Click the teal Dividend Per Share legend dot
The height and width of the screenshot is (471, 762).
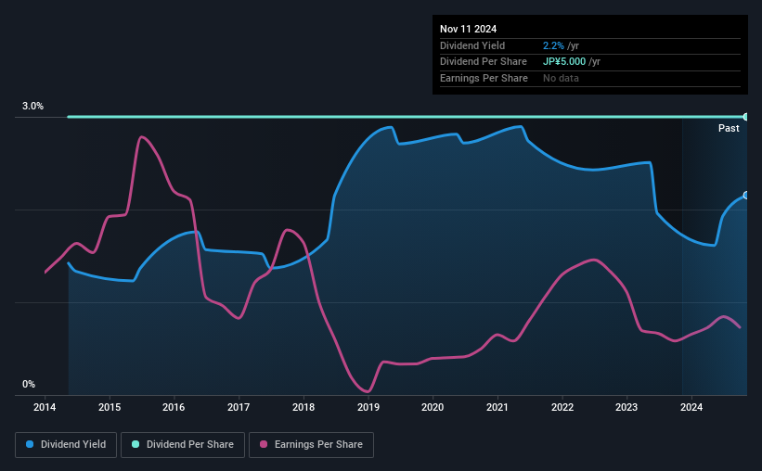[x=136, y=444]
